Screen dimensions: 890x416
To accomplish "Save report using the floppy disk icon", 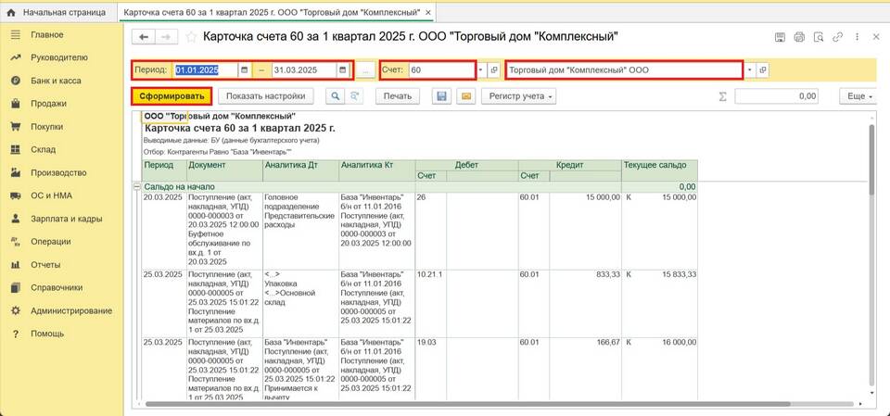I will (442, 96).
